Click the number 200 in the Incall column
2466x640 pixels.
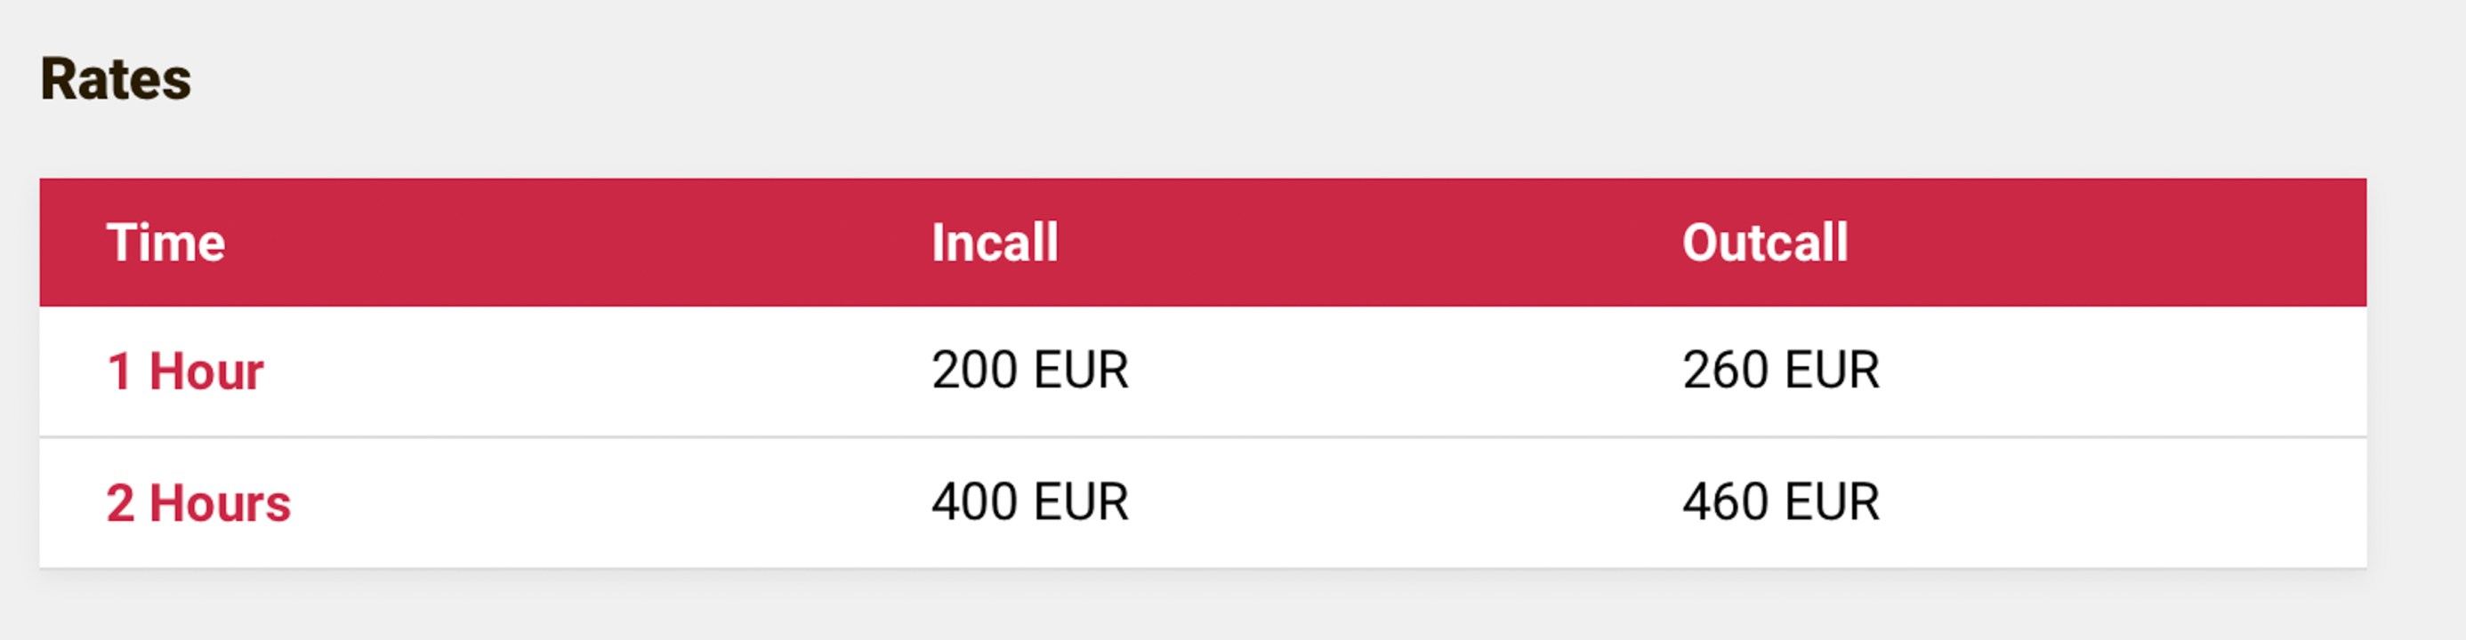pyautogui.click(x=974, y=371)
